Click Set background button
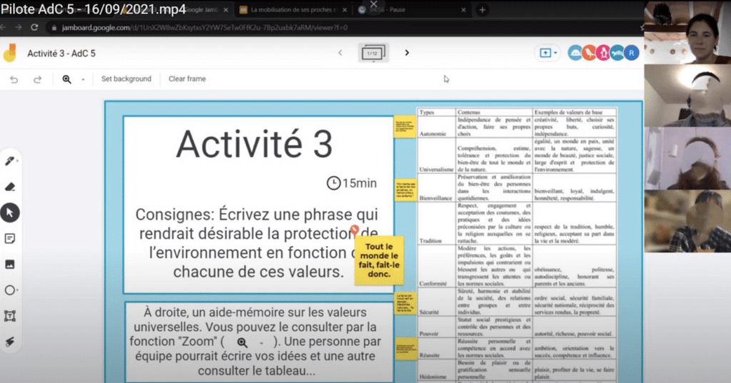731x383 pixels. (x=126, y=79)
